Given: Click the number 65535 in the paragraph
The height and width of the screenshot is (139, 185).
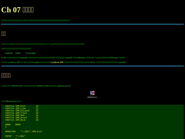Looking at the screenshot, I should coord(52,58).
